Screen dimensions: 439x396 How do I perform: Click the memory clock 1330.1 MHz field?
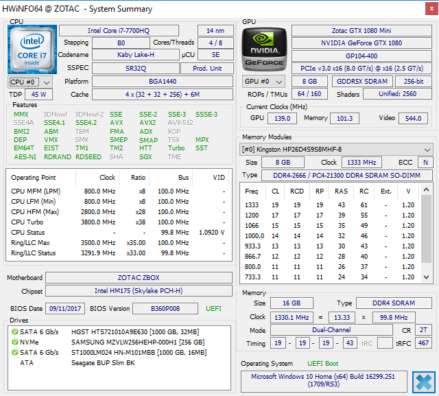point(292,318)
